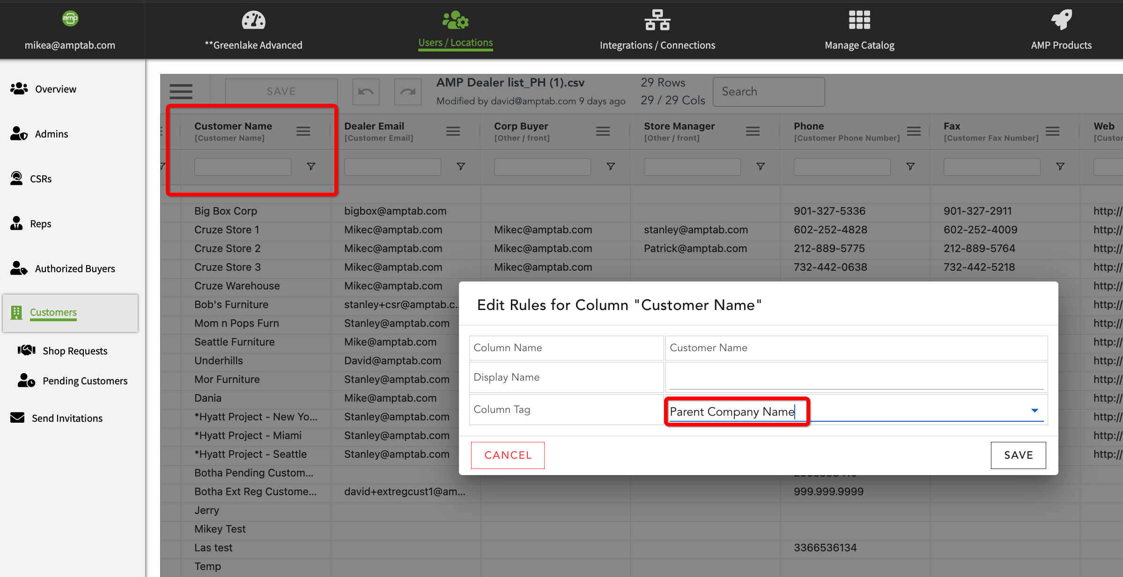Select Authorized Buyers in sidebar
Image resolution: width=1123 pixels, height=577 pixels.
[x=75, y=268]
